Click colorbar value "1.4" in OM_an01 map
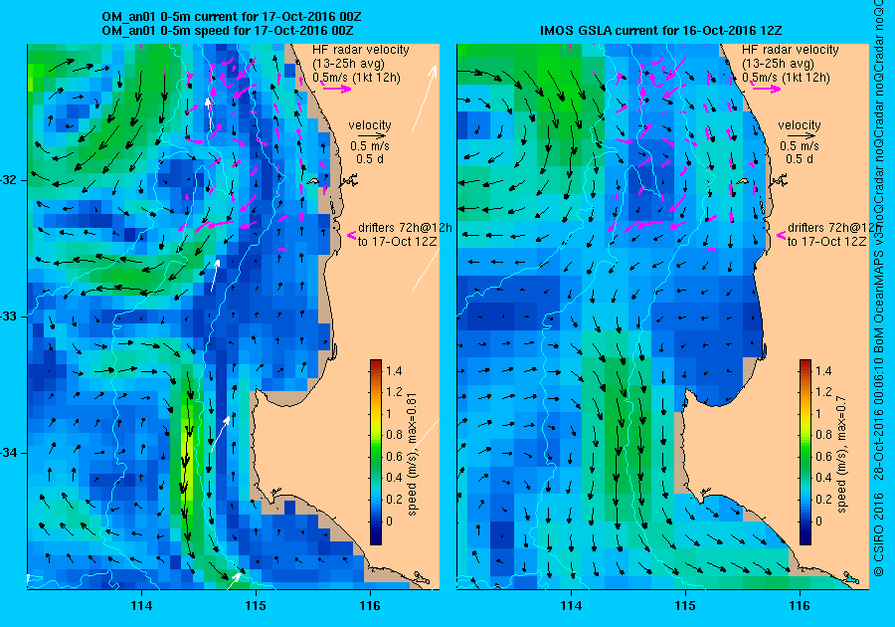Screen dimensions: 895x627 [x=393, y=370]
